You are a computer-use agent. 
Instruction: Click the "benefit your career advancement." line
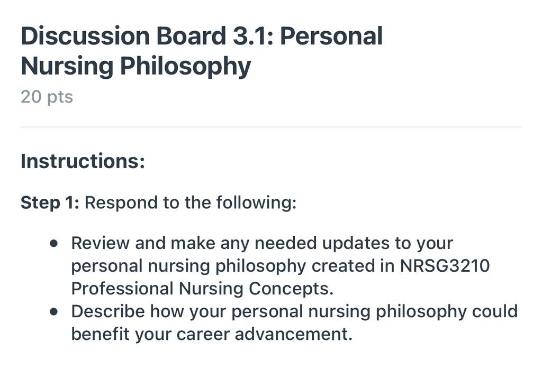212,334
